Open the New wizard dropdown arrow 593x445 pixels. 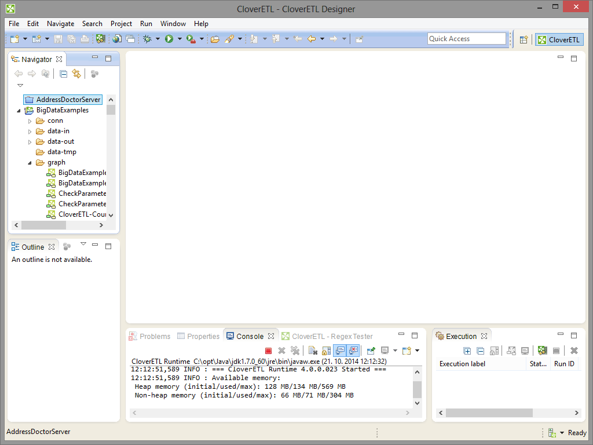pyautogui.click(x=25, y=39)
